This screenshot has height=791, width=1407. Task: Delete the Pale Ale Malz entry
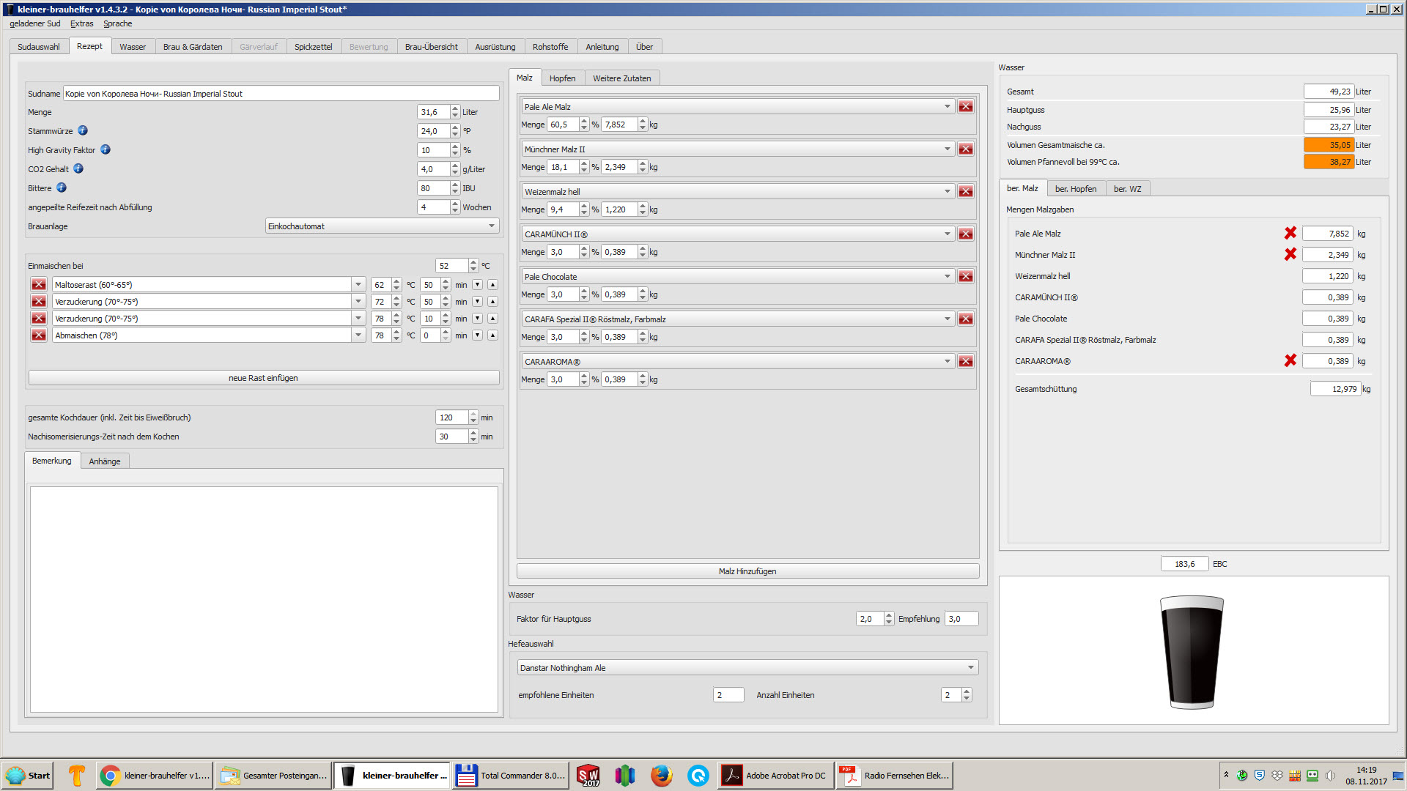click(x=966, y=107)
